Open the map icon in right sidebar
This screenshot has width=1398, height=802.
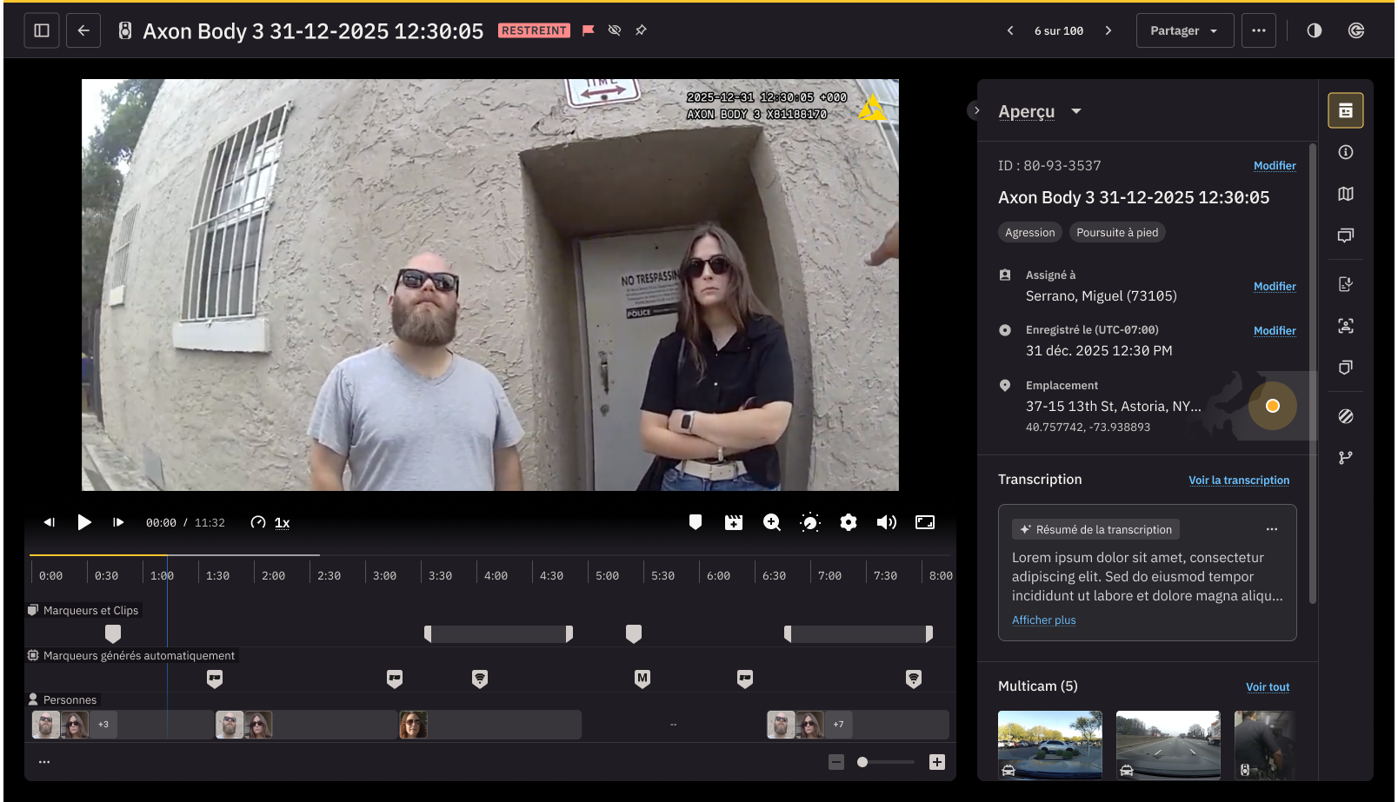coord(1345,194)
